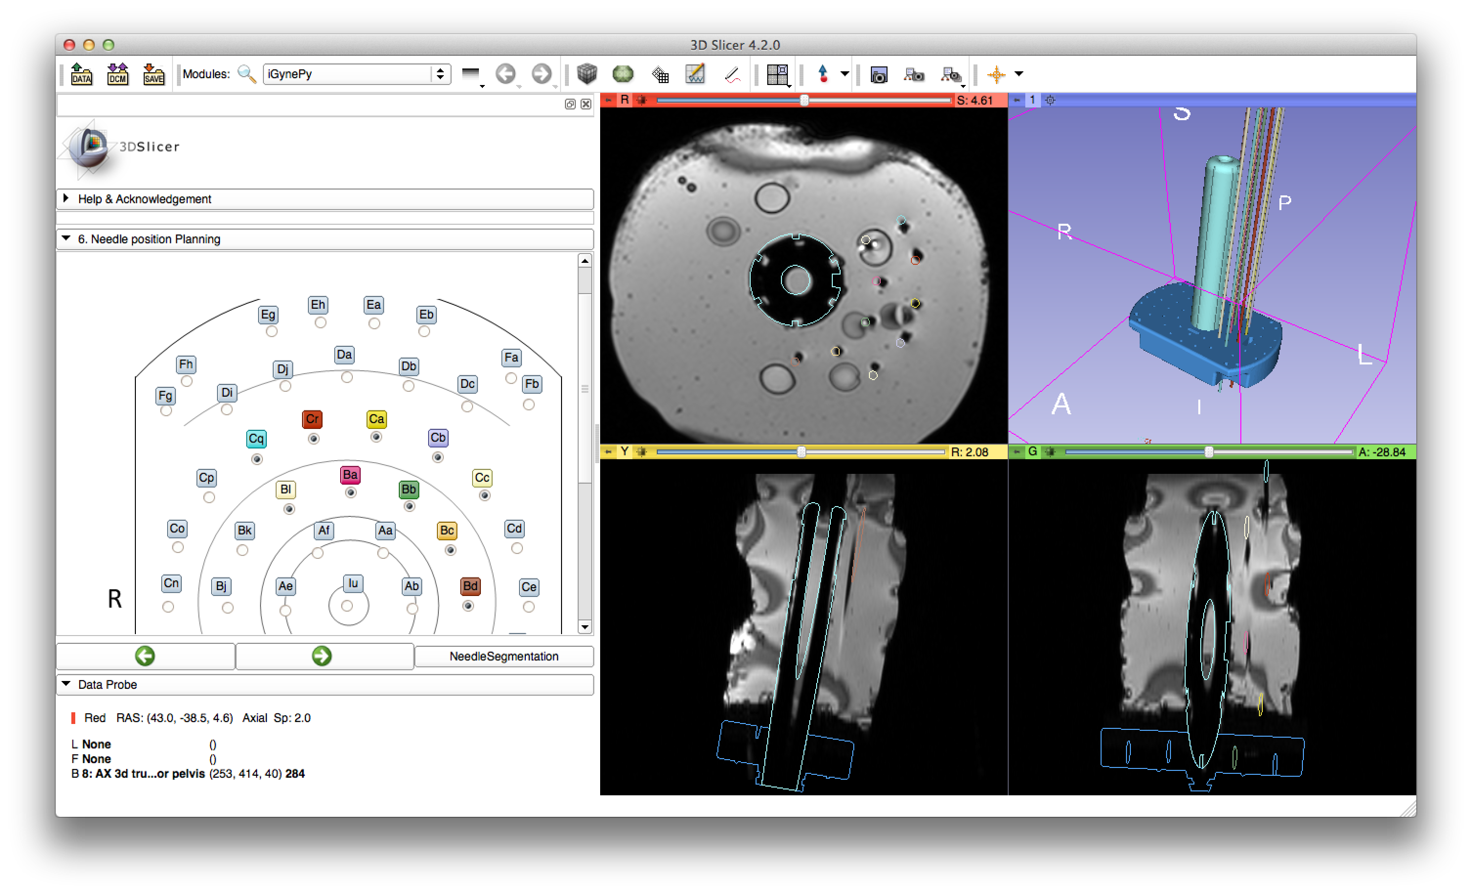Viewport: 1472px width, 894px height.
Task: Click the 3D cube Volume Rendering icon
Action: 587,74
